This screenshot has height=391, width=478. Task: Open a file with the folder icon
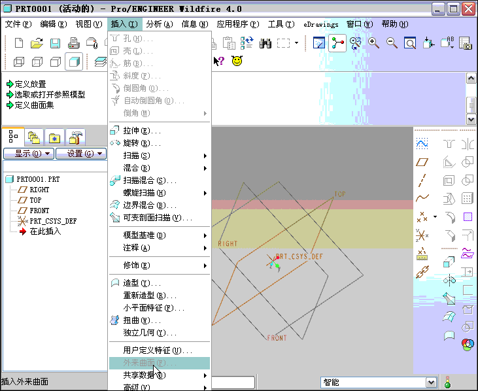[x=37, y=43]
